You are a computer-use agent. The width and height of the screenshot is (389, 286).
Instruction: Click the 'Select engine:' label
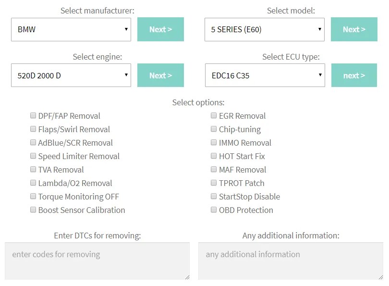pos(97,57)
